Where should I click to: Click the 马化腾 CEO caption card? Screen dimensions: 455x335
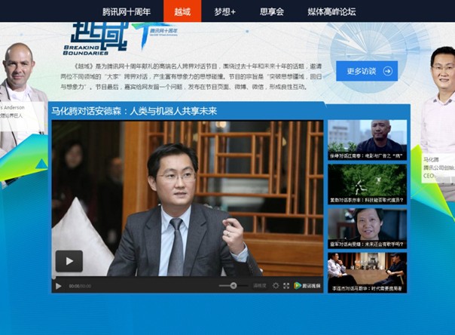438,168
